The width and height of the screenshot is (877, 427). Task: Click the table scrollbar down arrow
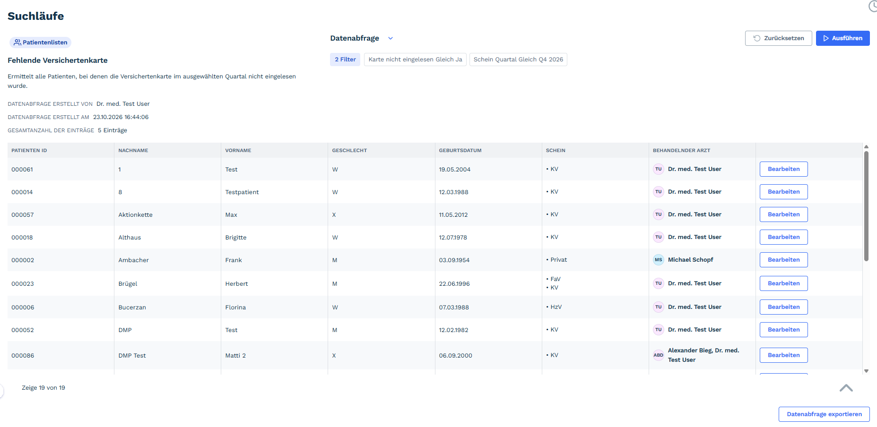pos(866,371)
